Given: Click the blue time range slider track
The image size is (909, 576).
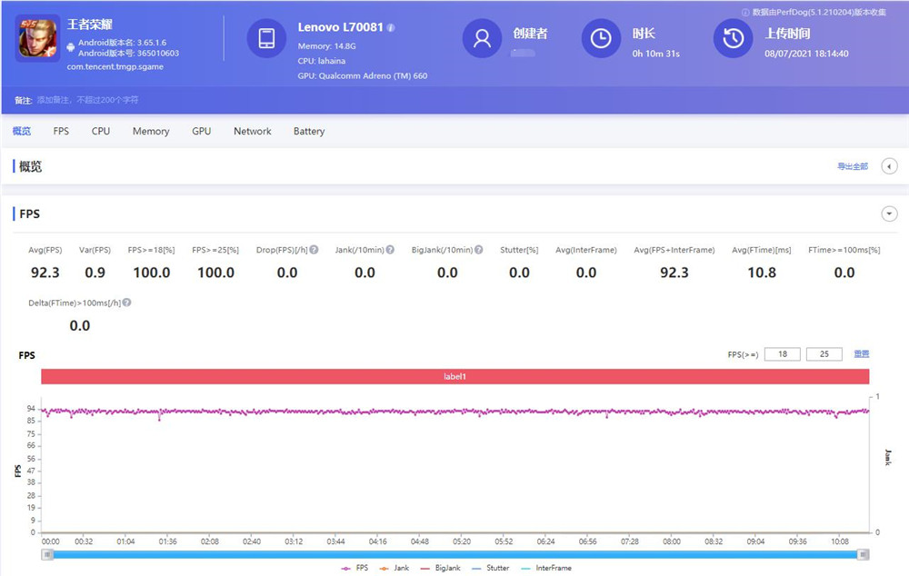Looking at the screenshot, I should tap(455, 554).
